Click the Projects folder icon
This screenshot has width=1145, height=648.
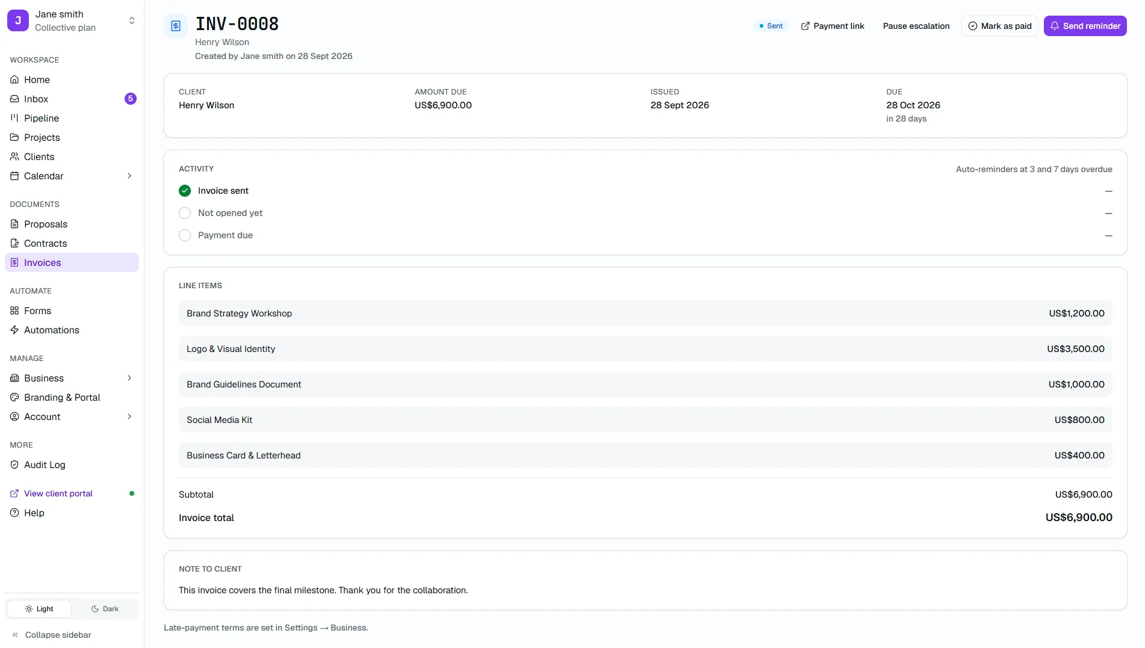[x=14, y=137]
